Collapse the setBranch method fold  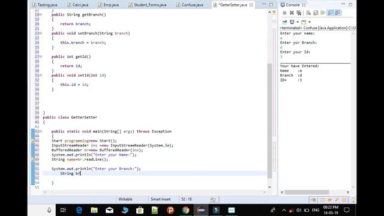pos(41,33)
